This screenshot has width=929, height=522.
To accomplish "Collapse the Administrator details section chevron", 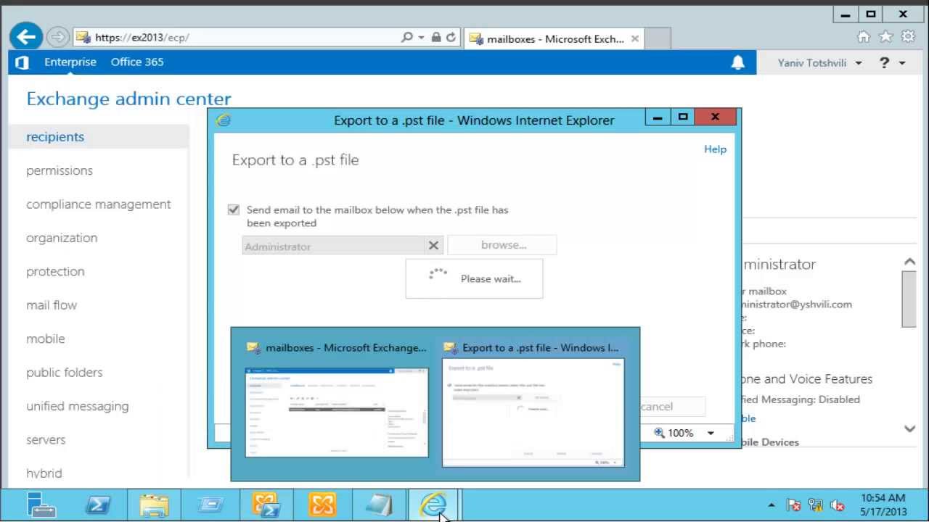I will (909, 262).
